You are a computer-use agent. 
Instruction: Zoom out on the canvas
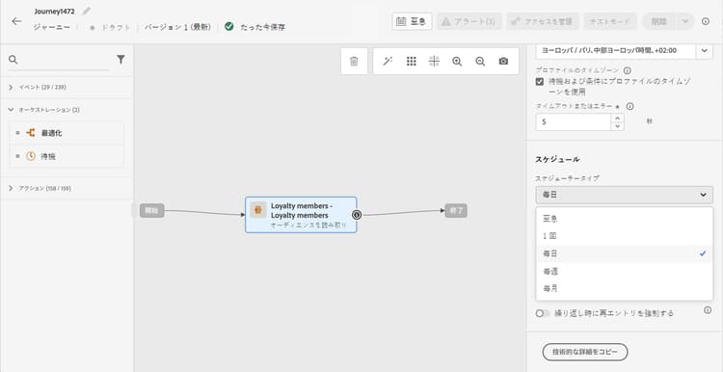(x=480, y=62)
